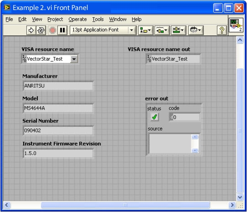Click the horizontal scrollbar right arrow
This screenshot has width=247, height=212.
[x=232, y=205]
